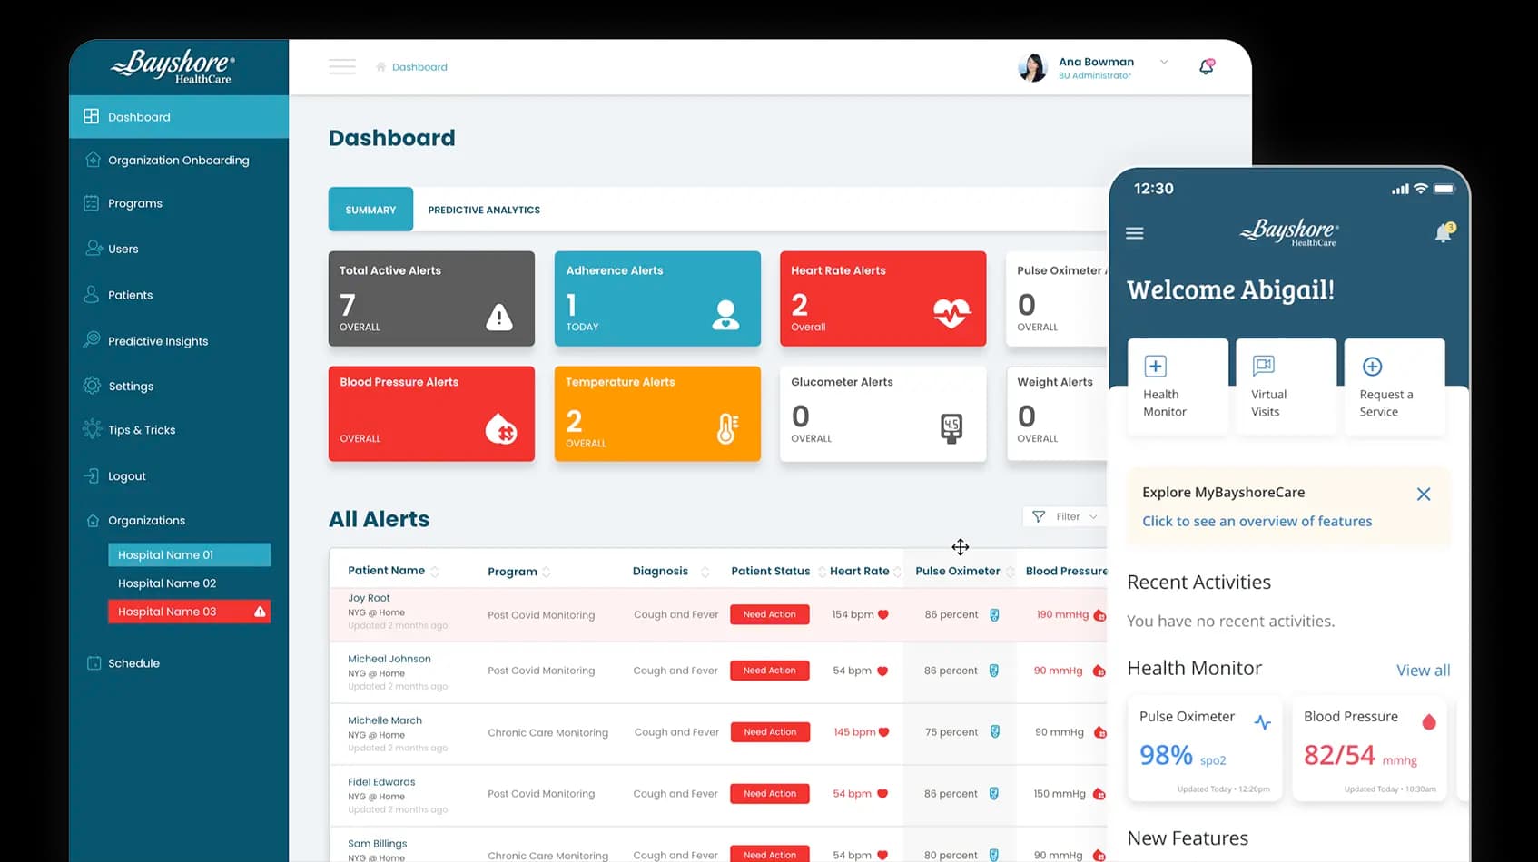
Task: Click the Schedule calendar icon
Action: pyautogui.click(x=93, y=663)
